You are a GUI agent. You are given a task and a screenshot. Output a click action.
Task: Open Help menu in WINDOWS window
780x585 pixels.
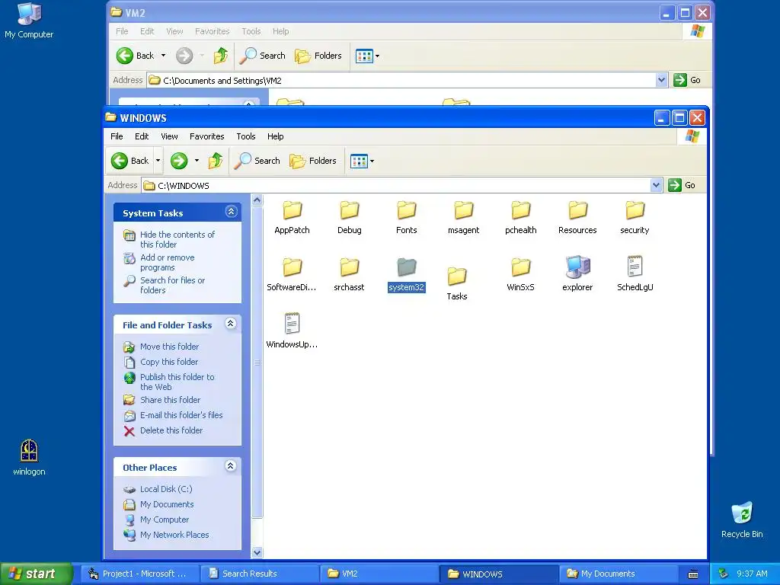[x=276, y=136]
